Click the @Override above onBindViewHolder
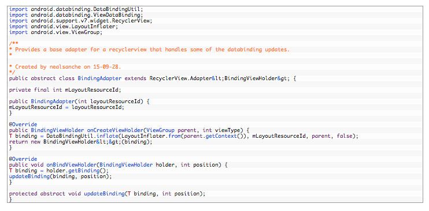 click(23, 159)
